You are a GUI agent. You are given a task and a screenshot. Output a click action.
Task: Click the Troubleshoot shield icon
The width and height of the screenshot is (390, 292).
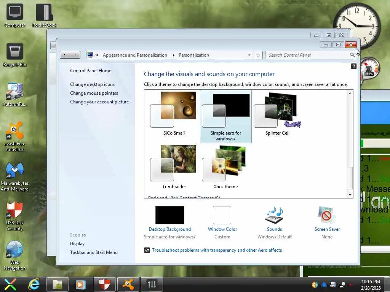pyautogui.click(x=147, y=250)
